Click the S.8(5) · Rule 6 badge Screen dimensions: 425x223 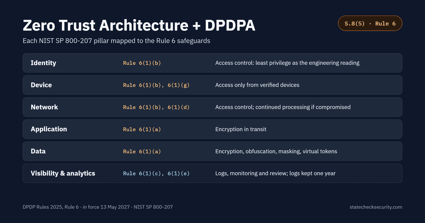coord(370,23)
